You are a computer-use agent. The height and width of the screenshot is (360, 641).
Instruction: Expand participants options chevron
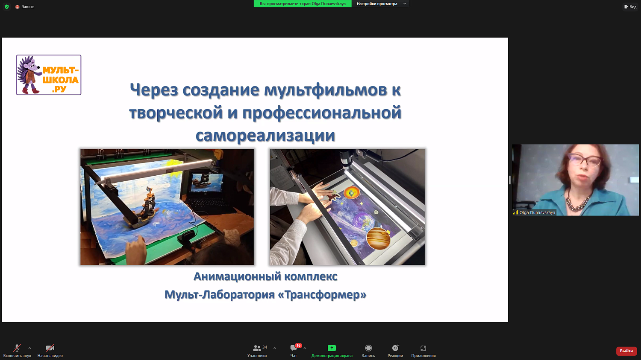[275, 348]
